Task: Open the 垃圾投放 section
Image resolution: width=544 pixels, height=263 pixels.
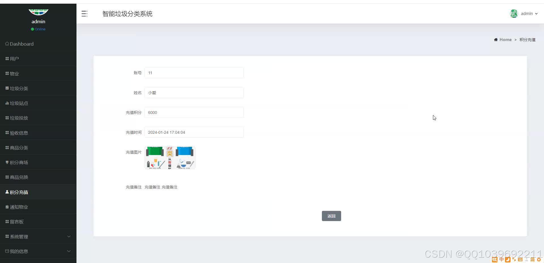Action: point(19,118)
